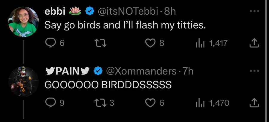The image size is (269, 122).
Task: Like PAIN's reply with heart icon
Action: (x=150, y=103)
